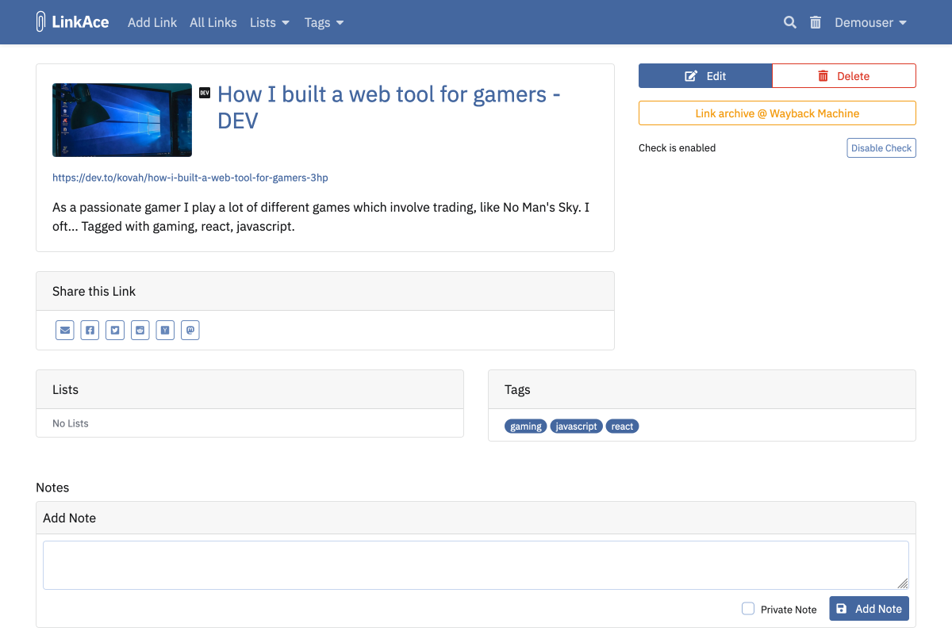Expand the Demouser account menu
This screenshot has width=952, height=635.
[x=870, y=22]
